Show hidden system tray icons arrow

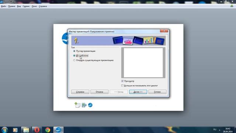coord(219,130)
